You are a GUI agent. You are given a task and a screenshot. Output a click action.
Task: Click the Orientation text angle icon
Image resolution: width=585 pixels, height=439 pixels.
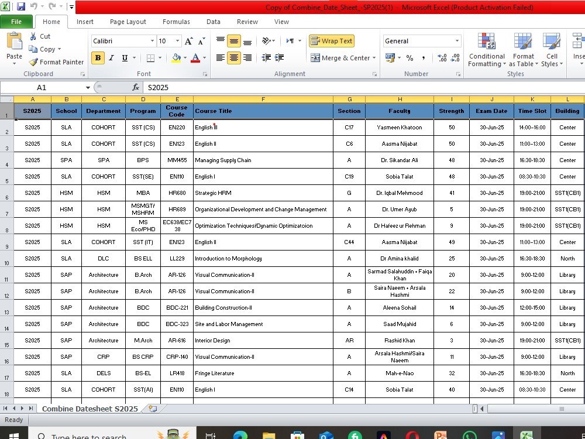[266, 41]
